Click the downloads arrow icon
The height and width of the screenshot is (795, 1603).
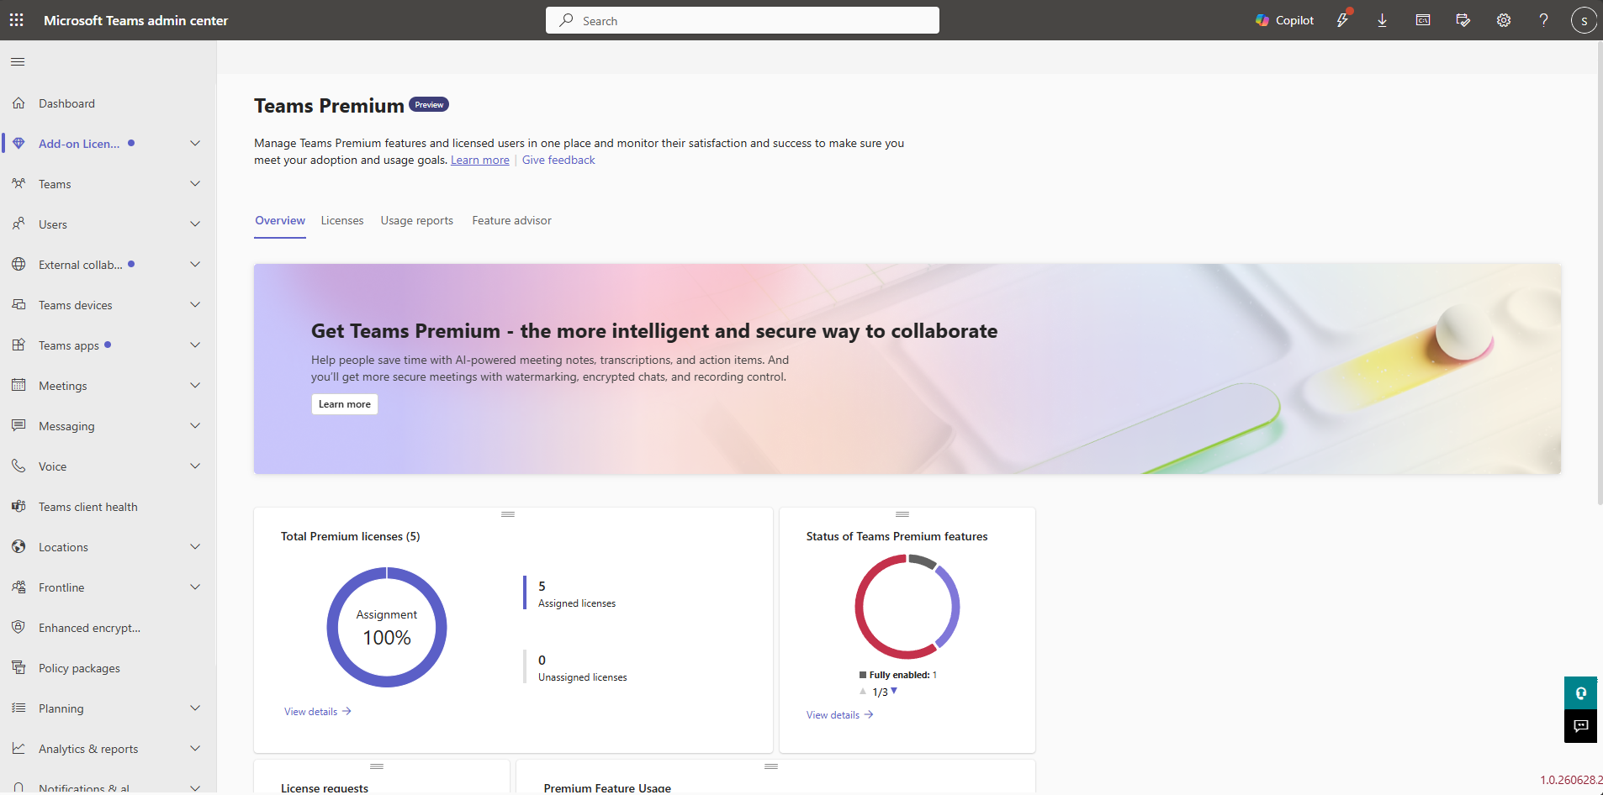[1382, 20]
